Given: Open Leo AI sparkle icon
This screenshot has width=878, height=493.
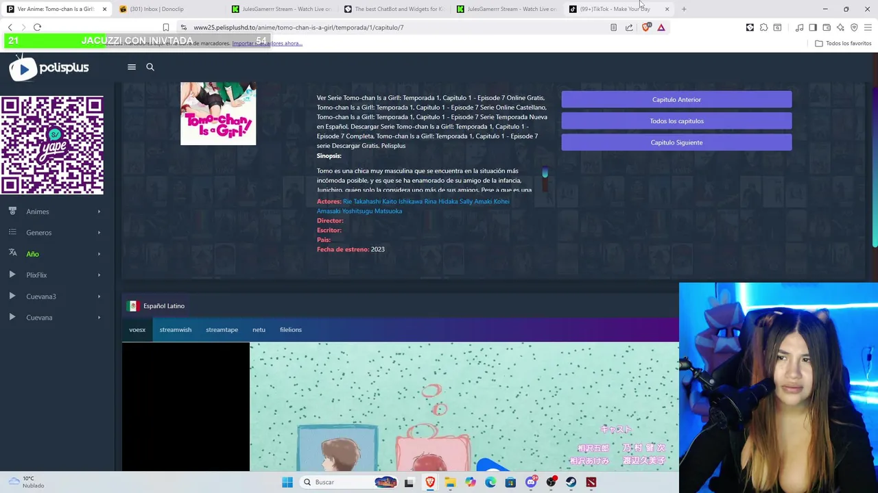Looking at the screenshot, I should [840, 27].
